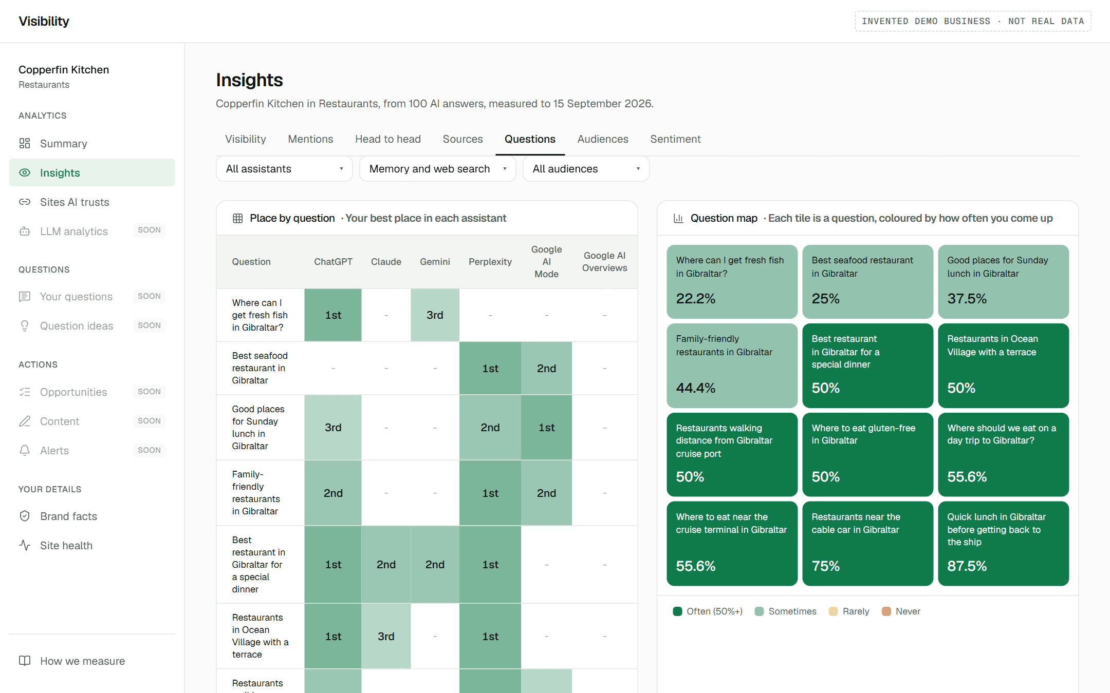Click the Opportunities checklist icon

25,392
